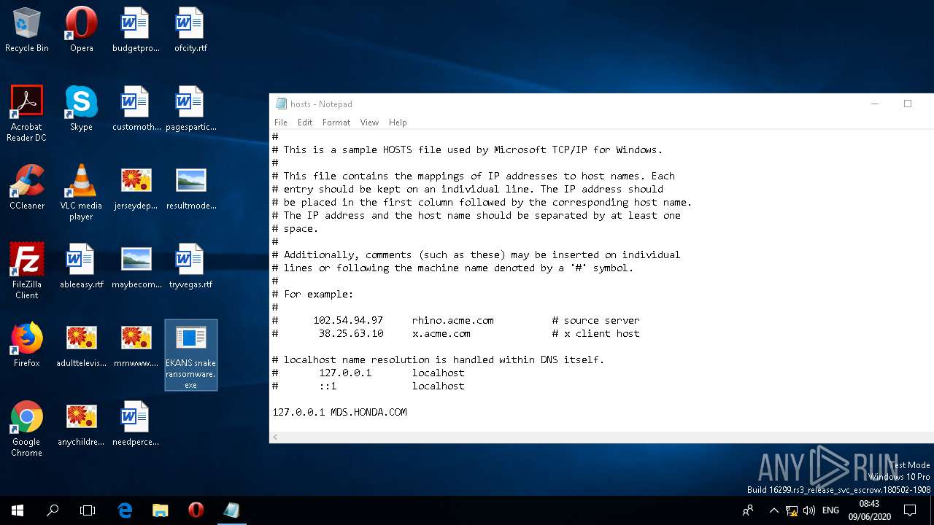
Task: Select the jerseydep image file
Action: [x=136, y=187]
